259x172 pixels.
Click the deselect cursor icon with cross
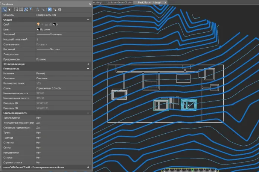pyautogui.click(x=54, y=9)
